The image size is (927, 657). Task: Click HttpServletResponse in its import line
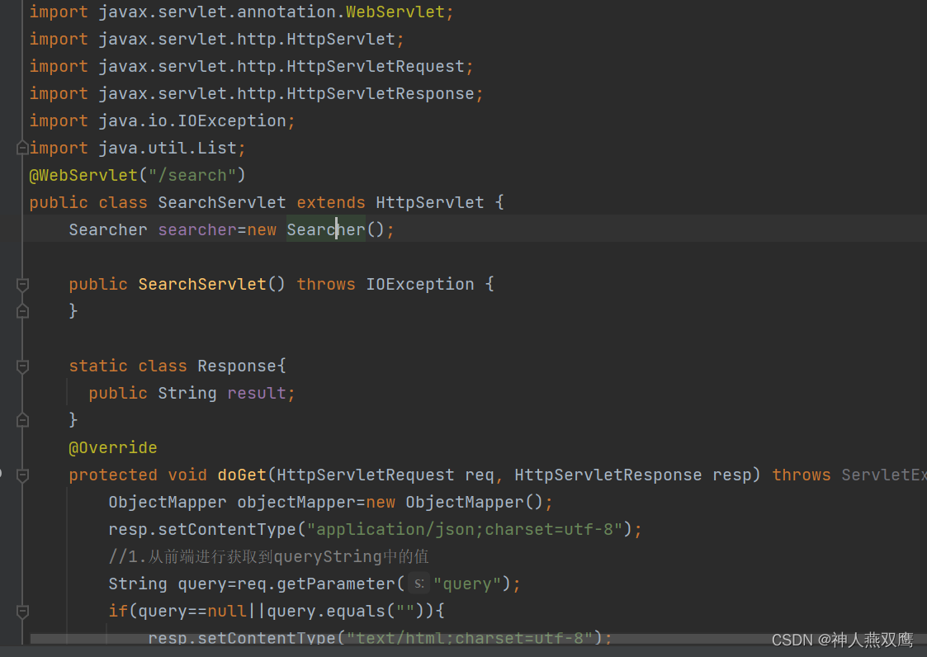coord(381,93)
